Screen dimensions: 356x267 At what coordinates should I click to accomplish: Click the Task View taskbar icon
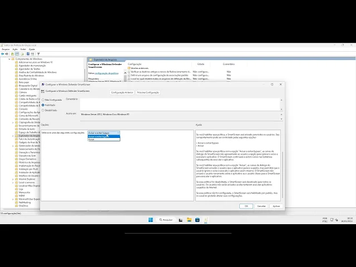(181, 220)
